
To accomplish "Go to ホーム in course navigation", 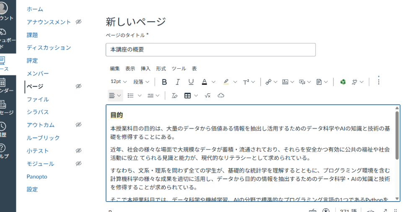I will (35, 9).
